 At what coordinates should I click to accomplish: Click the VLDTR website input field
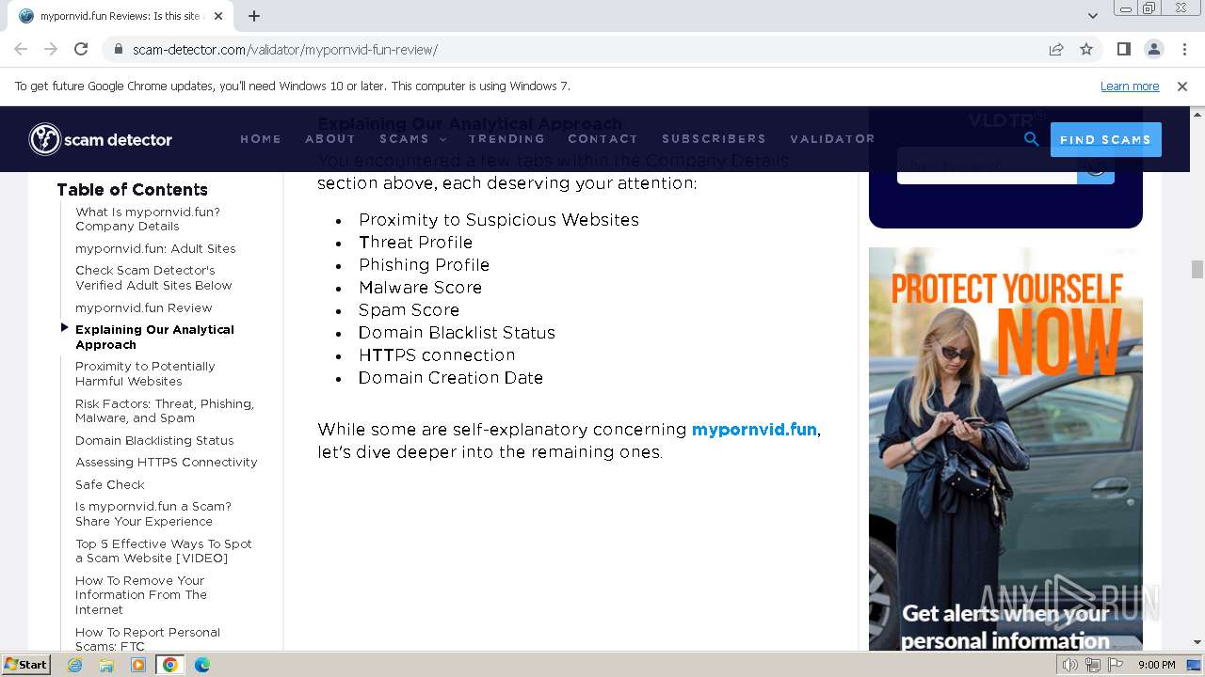(x=987, y=165)
